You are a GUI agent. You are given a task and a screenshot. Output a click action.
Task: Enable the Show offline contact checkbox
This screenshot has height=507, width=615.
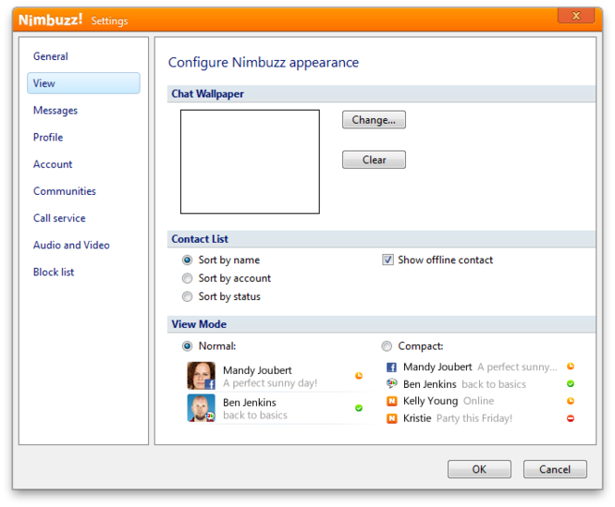388,260
